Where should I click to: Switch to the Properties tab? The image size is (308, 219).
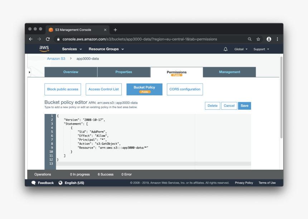coord(124,72)
